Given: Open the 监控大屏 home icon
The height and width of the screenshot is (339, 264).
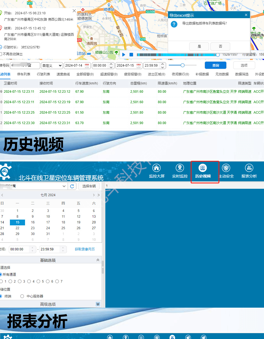Looking at the screenshot, I should click(x=156, y=168).
